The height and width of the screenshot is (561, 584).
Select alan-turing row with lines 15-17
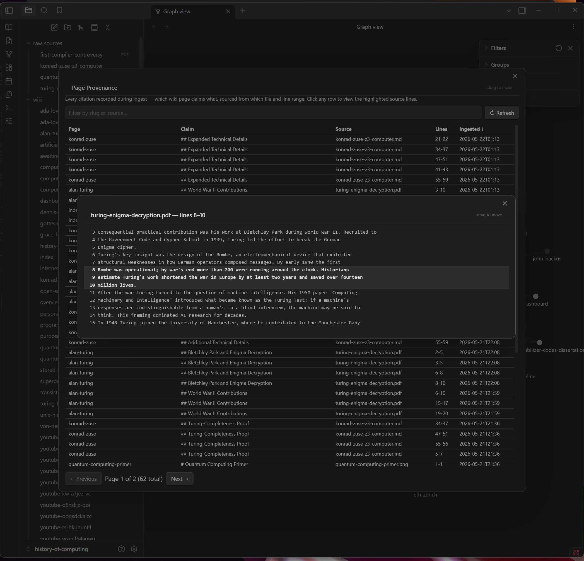tap(289, 403)
